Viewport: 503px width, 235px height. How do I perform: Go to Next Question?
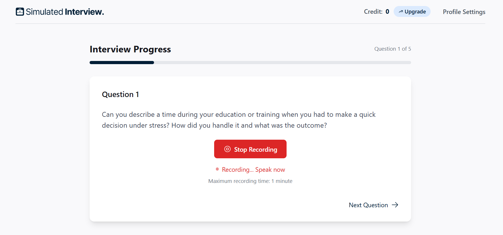(x=374, y=205)
